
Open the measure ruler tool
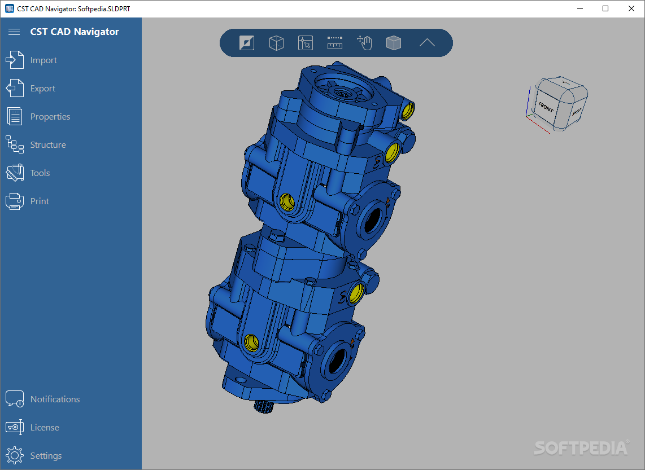[x=335, y=43]
